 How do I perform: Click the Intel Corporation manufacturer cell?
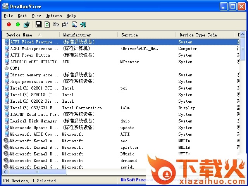click(x=82, y=108)
